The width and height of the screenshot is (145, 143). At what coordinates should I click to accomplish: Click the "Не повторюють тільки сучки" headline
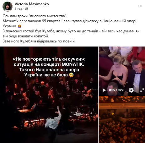(x=49, y=59)
